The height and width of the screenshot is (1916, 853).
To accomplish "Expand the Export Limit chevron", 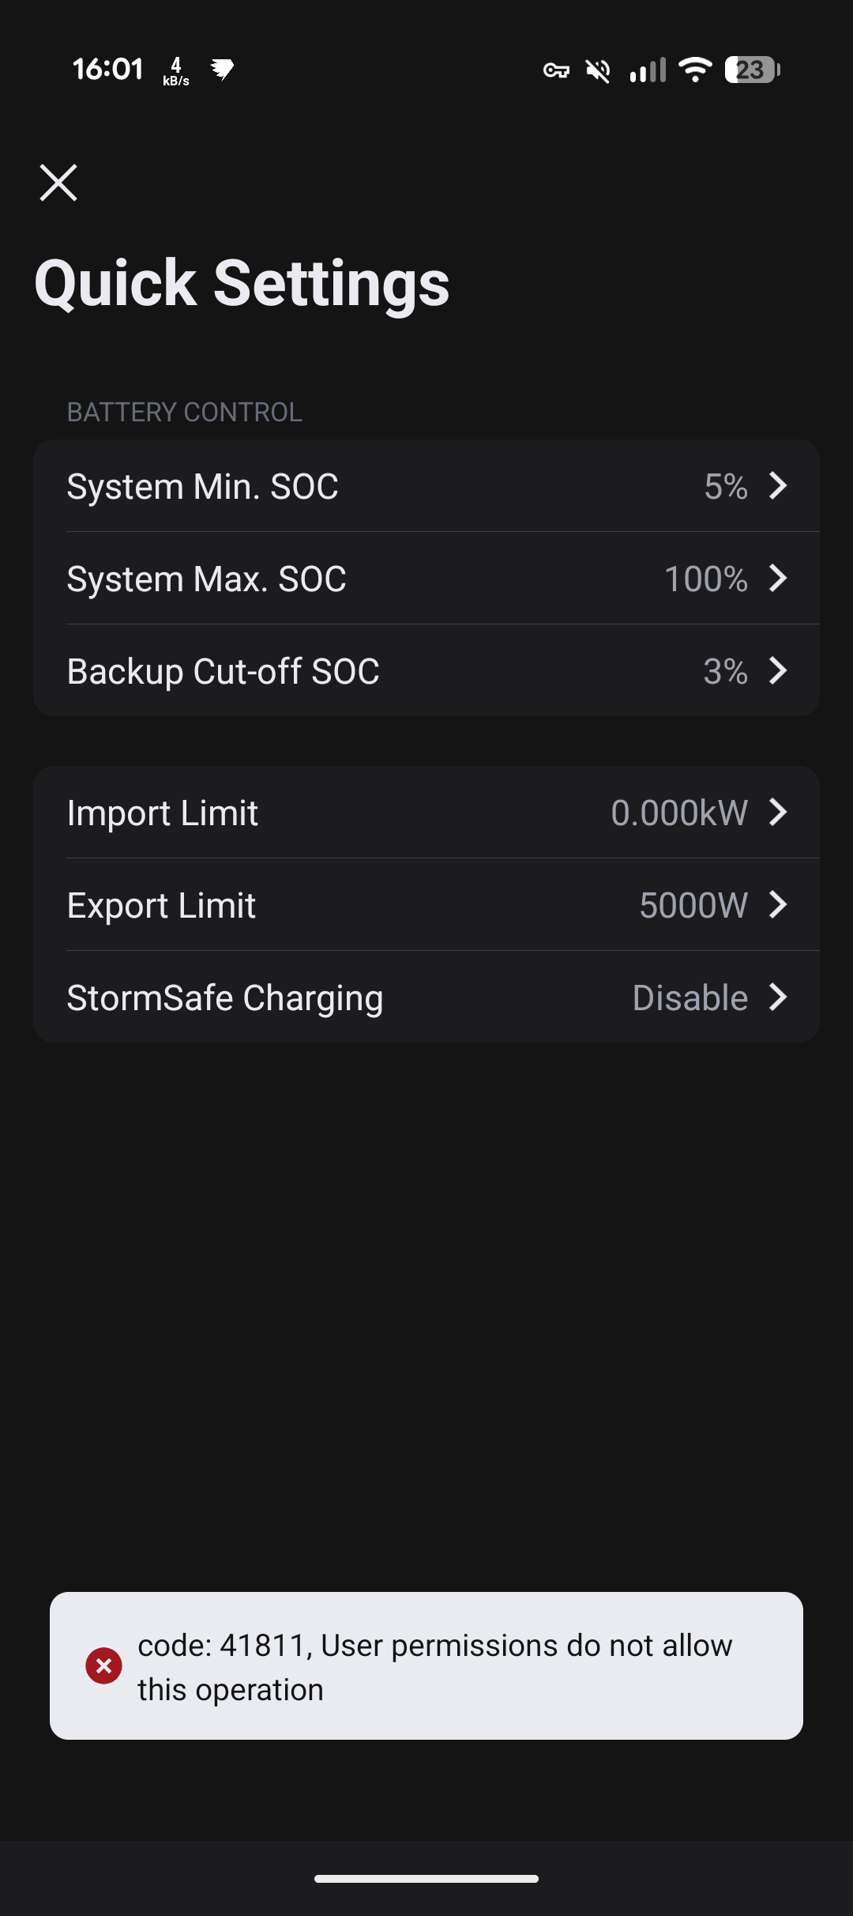I will pos(778,905).
